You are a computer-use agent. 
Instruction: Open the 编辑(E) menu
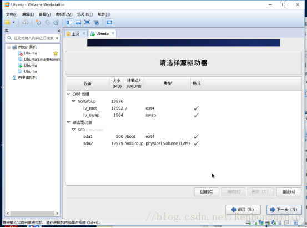click(28, 14)
